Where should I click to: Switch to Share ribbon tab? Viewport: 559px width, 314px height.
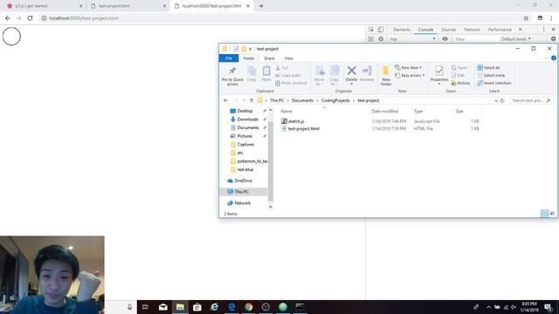click(269, 58)
